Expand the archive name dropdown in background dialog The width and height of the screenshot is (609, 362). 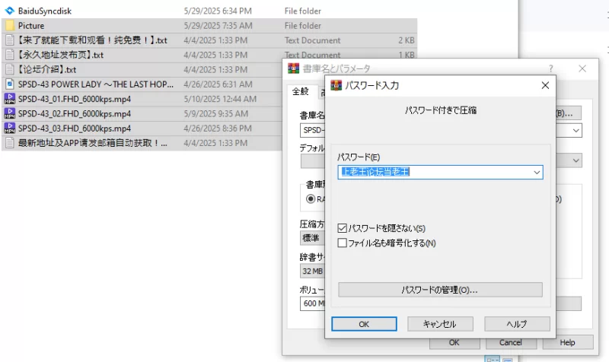(x=576, y=130)
